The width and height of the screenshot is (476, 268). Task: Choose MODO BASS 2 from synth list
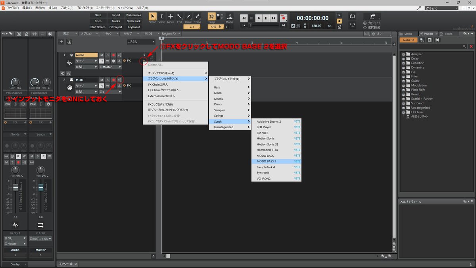276,162
